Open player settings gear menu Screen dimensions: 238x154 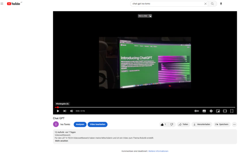click(211, 111)
